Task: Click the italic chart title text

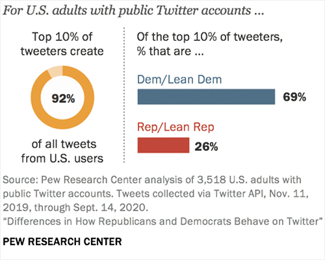Action: (133, 10)
